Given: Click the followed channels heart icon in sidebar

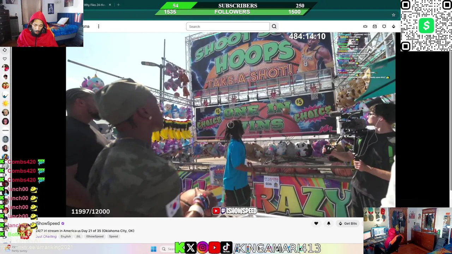Looking at the screenshot, I should pyautogui.click(x=5, y=59).
